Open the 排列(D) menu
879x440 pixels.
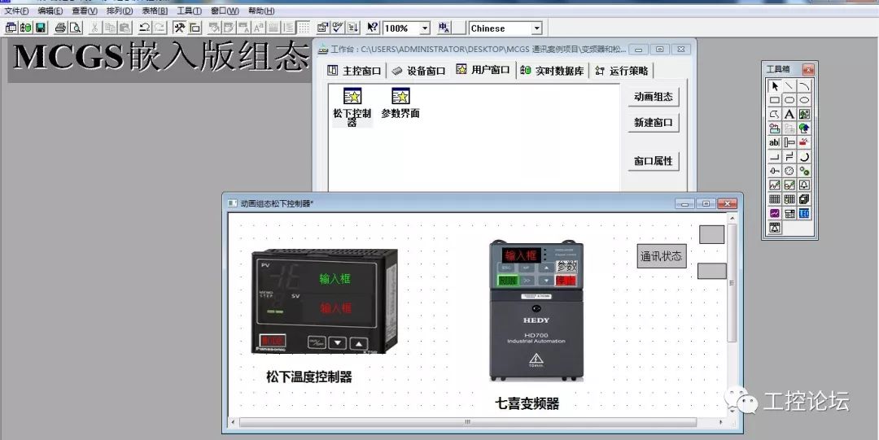[120, 11]
